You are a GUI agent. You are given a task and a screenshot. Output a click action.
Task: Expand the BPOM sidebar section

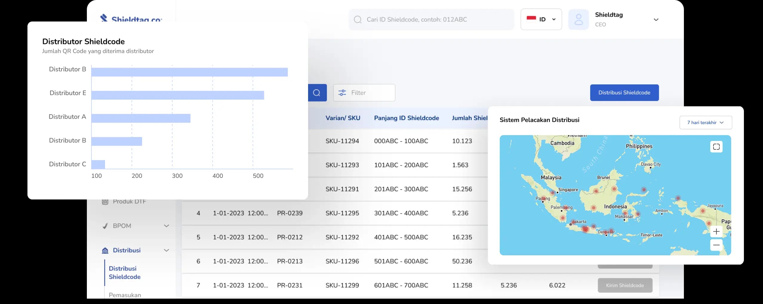coord(167,226)
